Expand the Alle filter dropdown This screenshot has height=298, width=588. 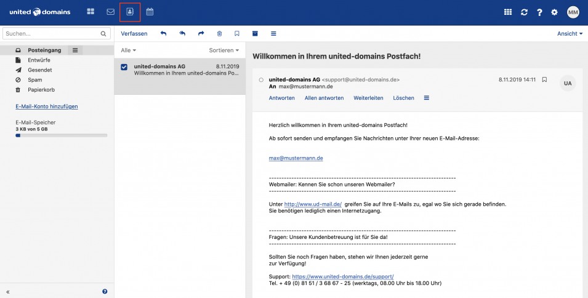coord(128,50)
